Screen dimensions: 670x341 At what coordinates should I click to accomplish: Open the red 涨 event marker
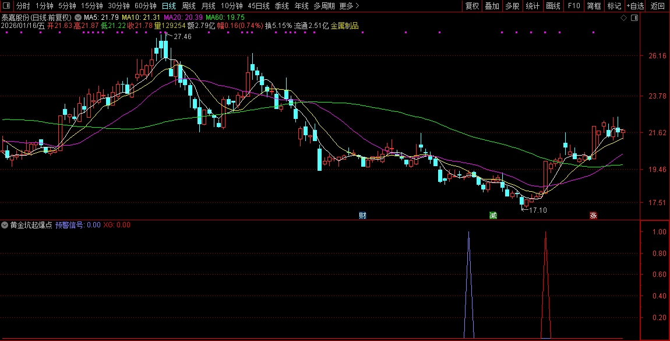tap(593, 215)
